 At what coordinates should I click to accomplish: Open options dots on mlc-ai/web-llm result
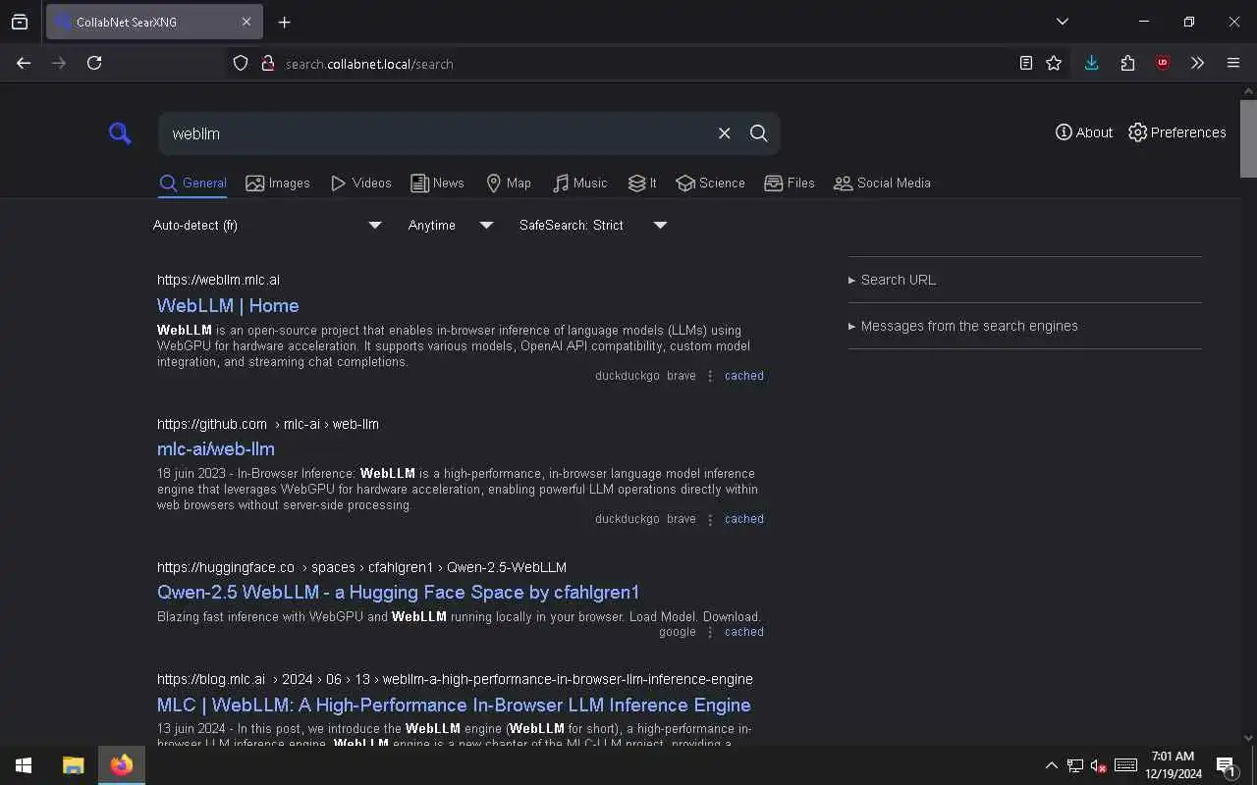[x=710, y=519]
